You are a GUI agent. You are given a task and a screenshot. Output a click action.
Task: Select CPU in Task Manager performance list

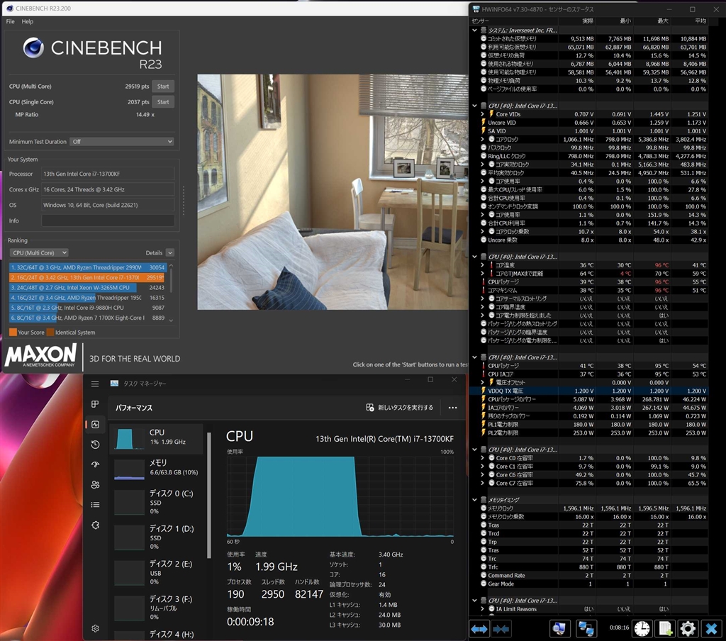tap(157, 438)
